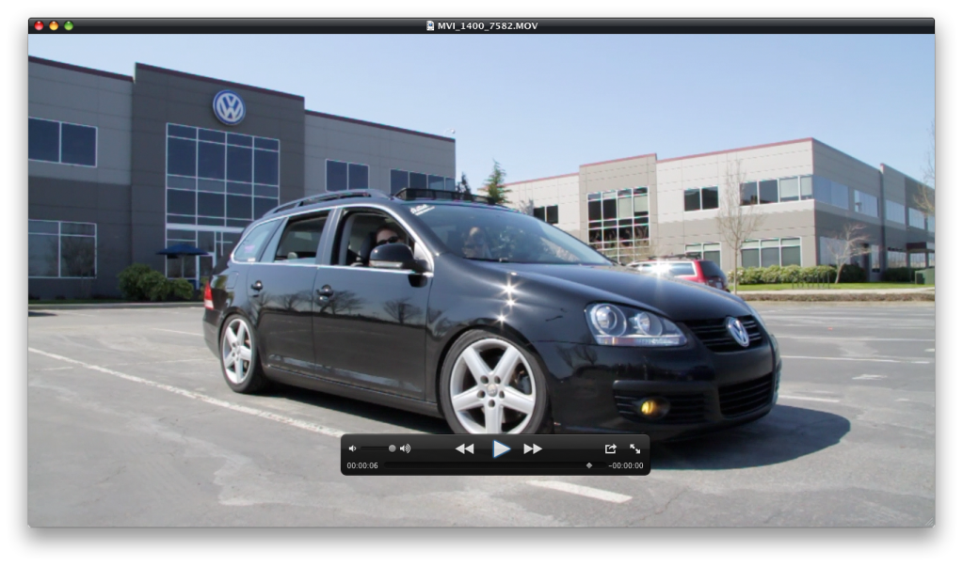This screenshot has height=566, width=963.
Task: Click the playhead diamond on the timeline
Action: [x=589, y=465]
